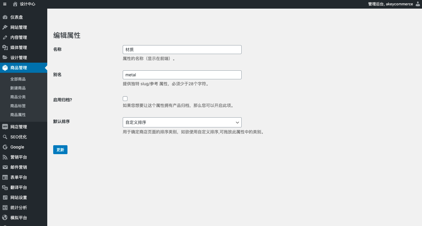Open the 仪表盘 menu label
Screen dimensions: 422x226
coord(17,17)
